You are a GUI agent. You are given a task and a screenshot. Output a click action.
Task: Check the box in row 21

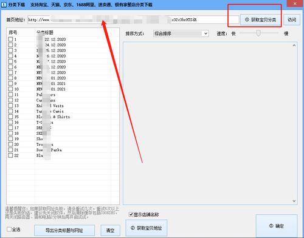[10, 150]
